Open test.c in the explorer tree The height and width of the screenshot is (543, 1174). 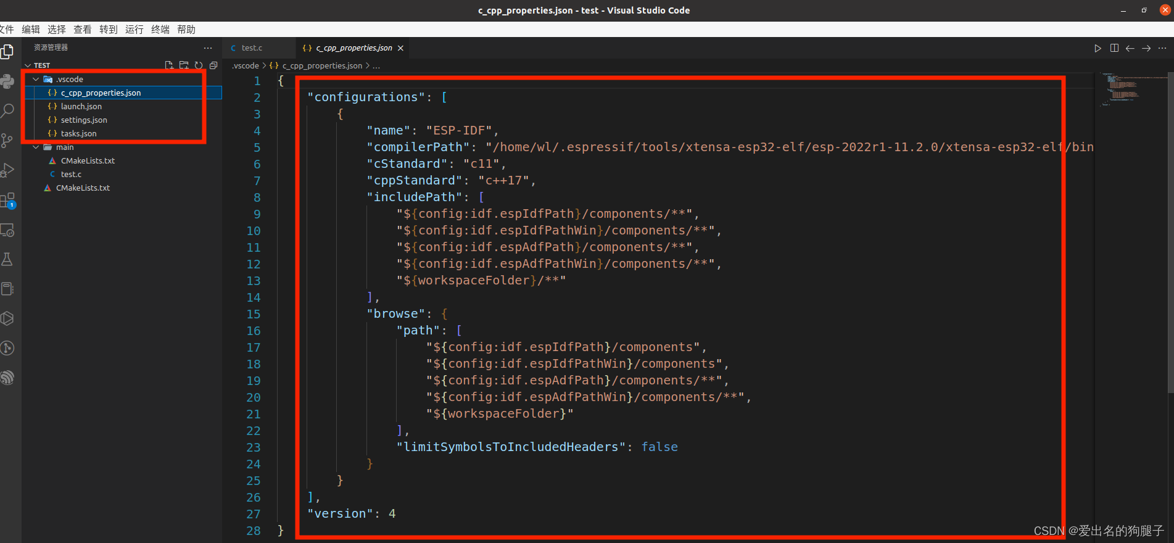tap(122, 174)
